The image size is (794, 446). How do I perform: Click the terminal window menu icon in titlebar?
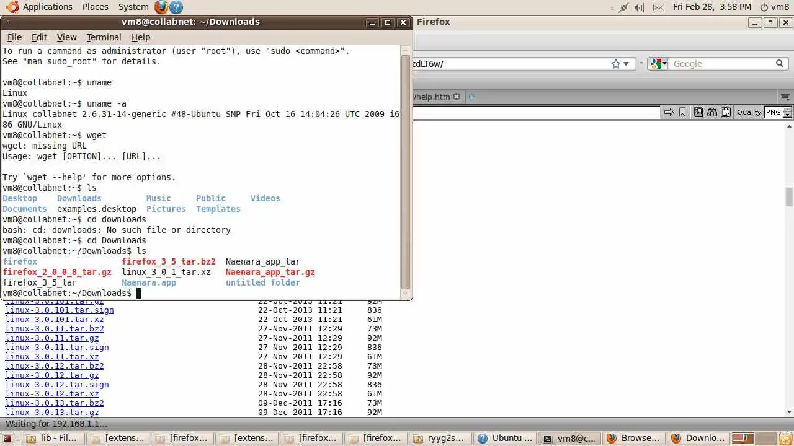(x=9, y=22)
